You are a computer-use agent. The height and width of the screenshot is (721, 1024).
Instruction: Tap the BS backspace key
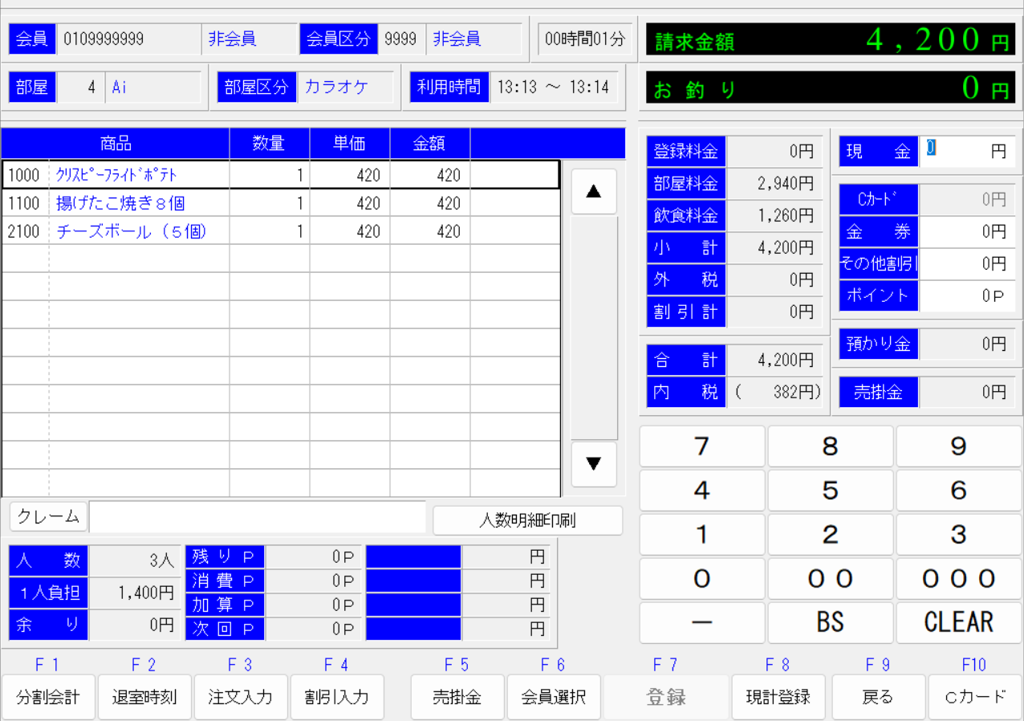click(x=831, y=622)
